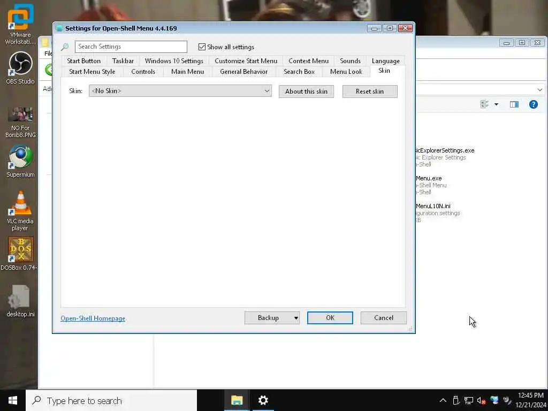Switch to the Taskbar tab
The height and width of the screenshot is (411, 548).
pyautogui.click(x=123, y=61)
